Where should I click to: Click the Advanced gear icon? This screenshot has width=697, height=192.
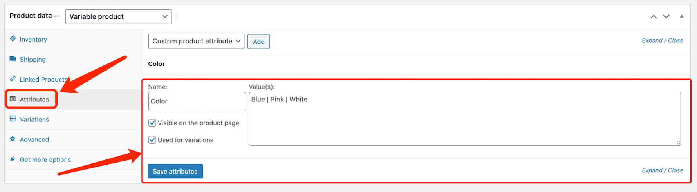pos(13,139)
